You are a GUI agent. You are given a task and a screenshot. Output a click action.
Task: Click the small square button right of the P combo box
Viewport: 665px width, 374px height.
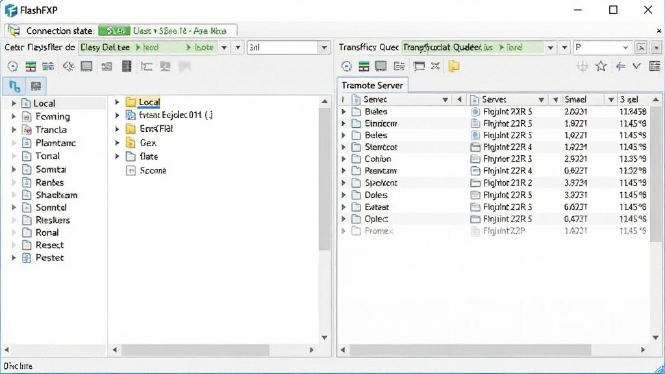(x=640, y=47)
